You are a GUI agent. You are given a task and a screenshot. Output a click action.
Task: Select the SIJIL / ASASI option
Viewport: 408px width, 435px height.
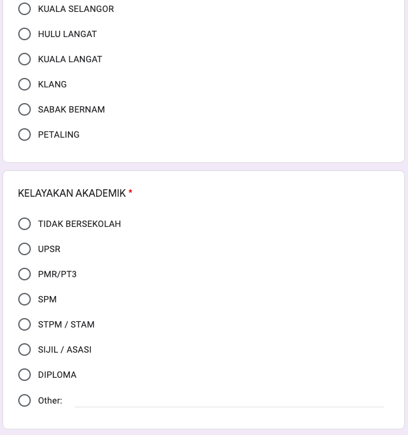pyautogui.click(x=25, y=350)
